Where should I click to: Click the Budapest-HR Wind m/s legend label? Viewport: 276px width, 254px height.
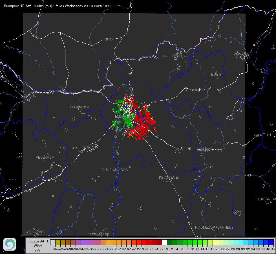tap(38, 246)
